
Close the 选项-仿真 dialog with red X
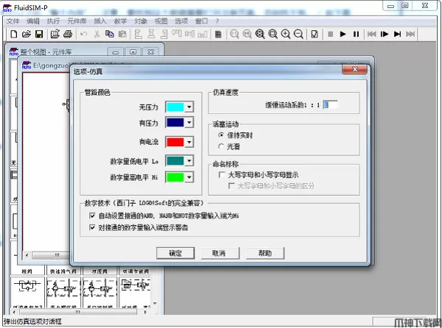355,69
